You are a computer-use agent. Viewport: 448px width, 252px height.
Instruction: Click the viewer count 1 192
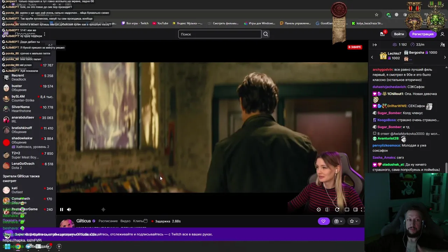[x=400, y=45]
